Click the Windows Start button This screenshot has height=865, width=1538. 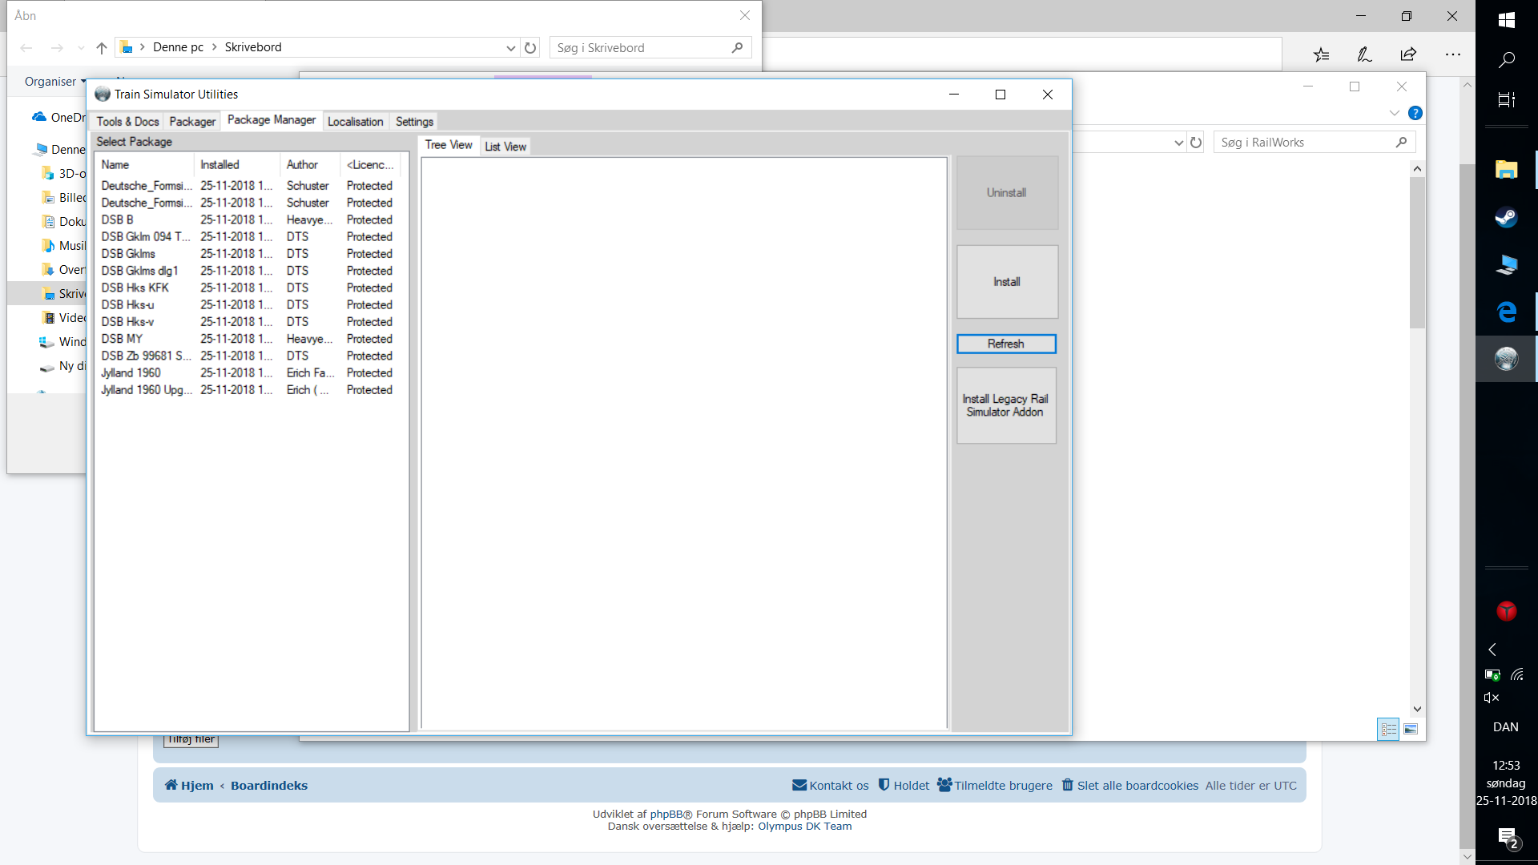click(x=1506, y=19)
